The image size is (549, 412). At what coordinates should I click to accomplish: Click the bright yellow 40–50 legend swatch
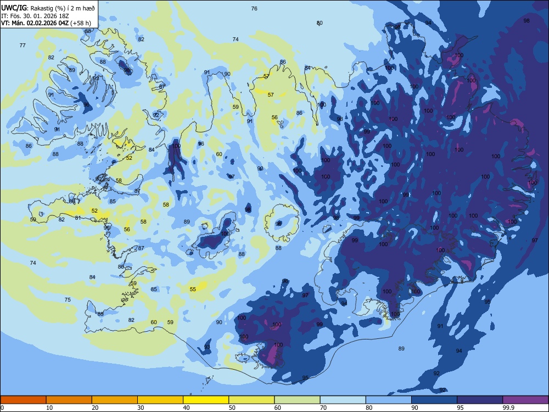pos(206,400)
